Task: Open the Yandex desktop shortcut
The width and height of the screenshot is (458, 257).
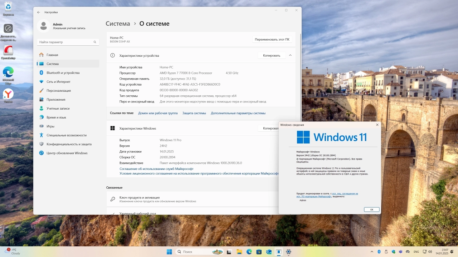Action: point(8,96)
